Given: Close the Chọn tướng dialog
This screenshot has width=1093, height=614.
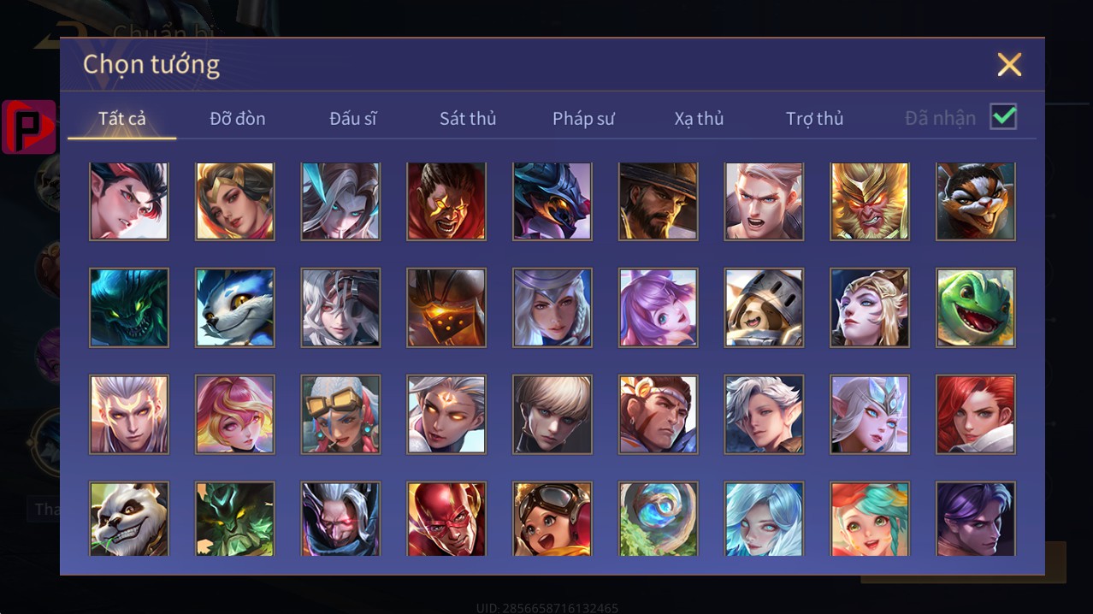Looking at the screenshot, I should point(1009,65).
